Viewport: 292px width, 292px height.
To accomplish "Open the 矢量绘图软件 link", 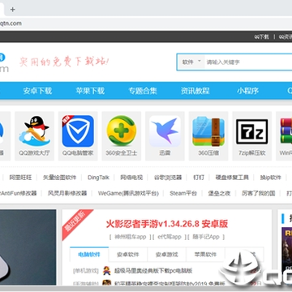I will tap(60, 178).
